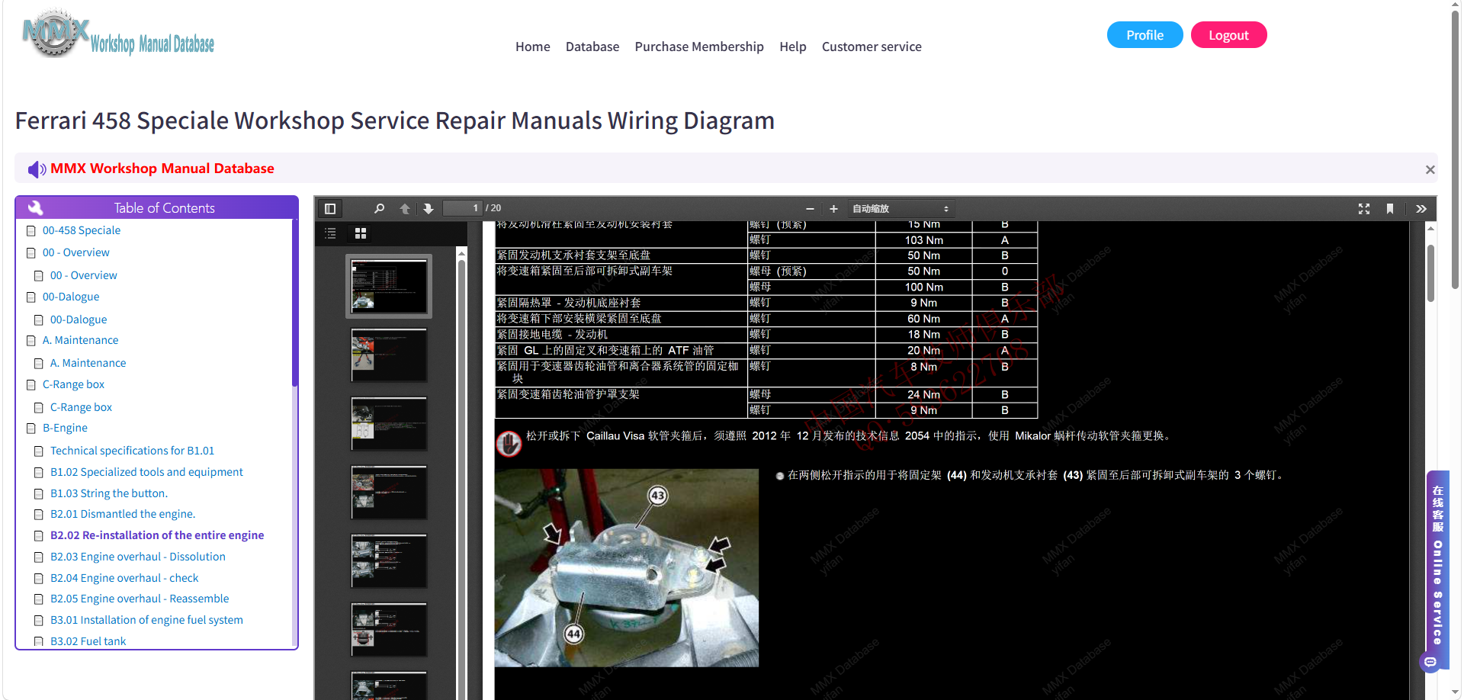
Task: Select the sixth page thumbnail
Action: [x=389, y=629]
